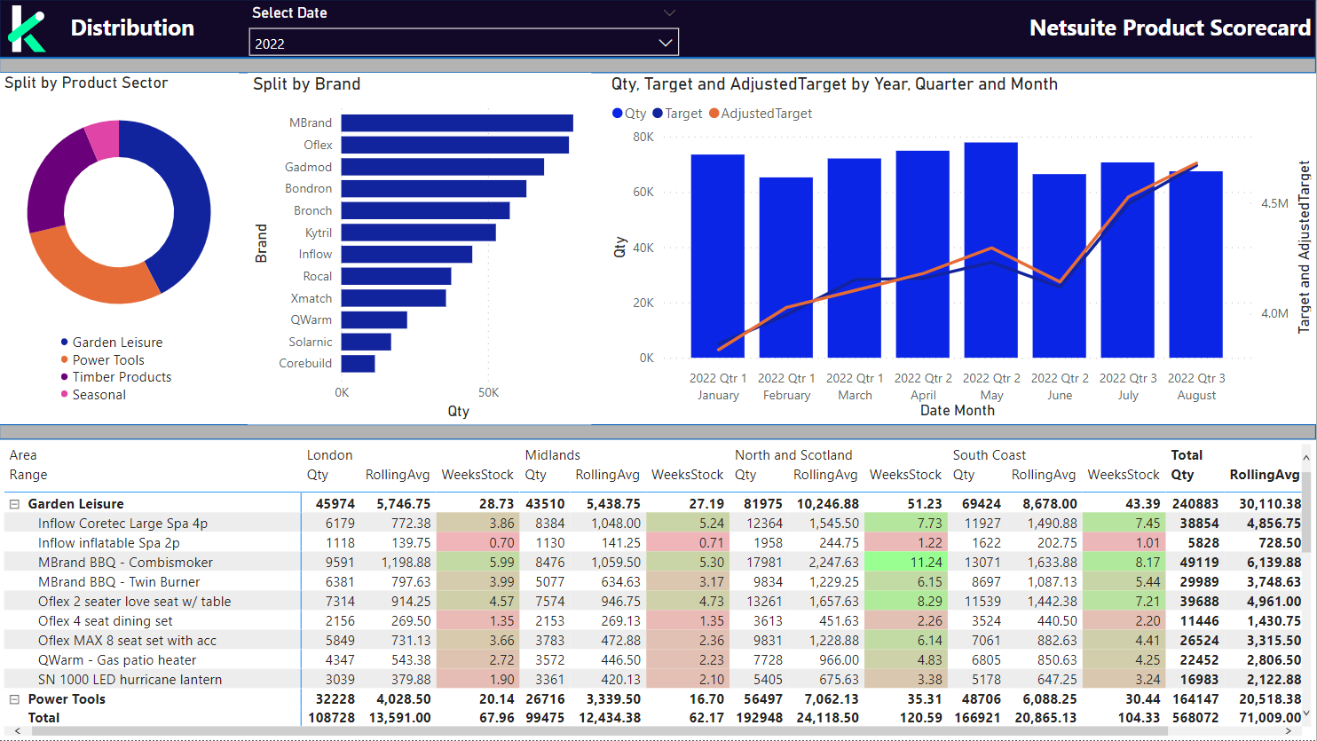
Task: Click the AdjustedTarget legend marker
Action: 714,114
